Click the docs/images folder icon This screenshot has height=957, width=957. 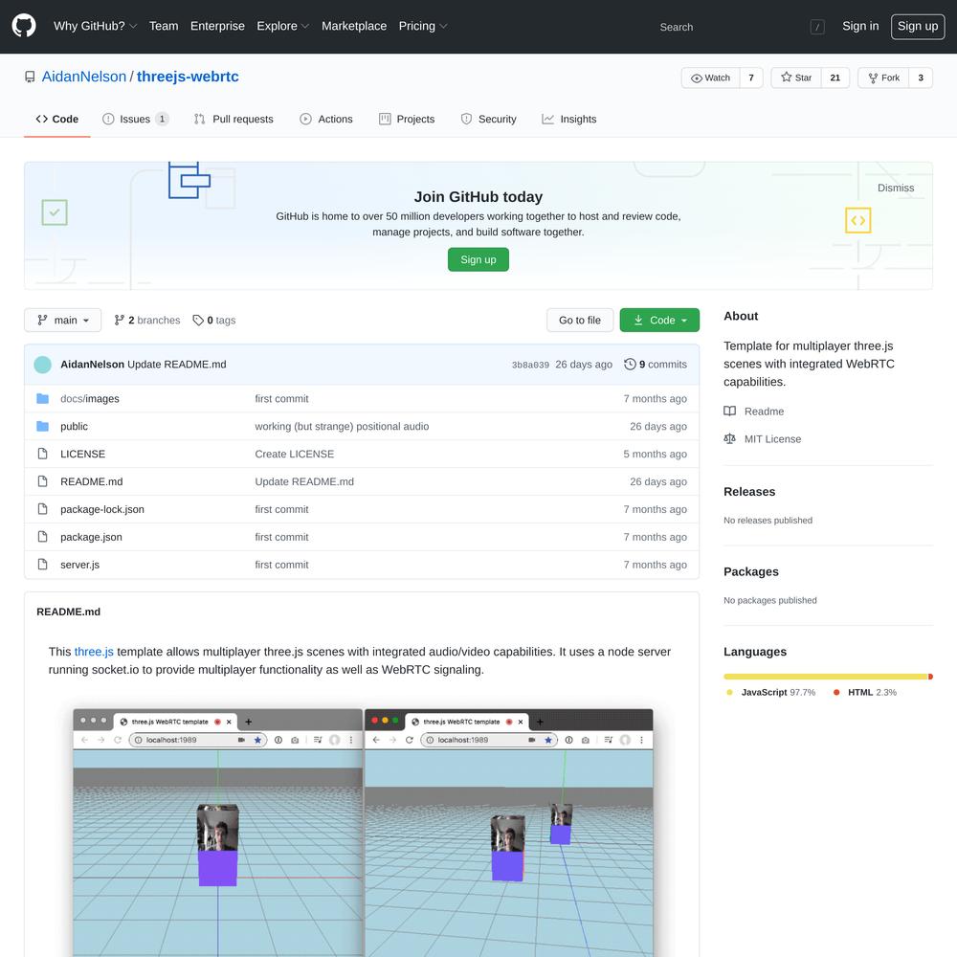[43, 398]
